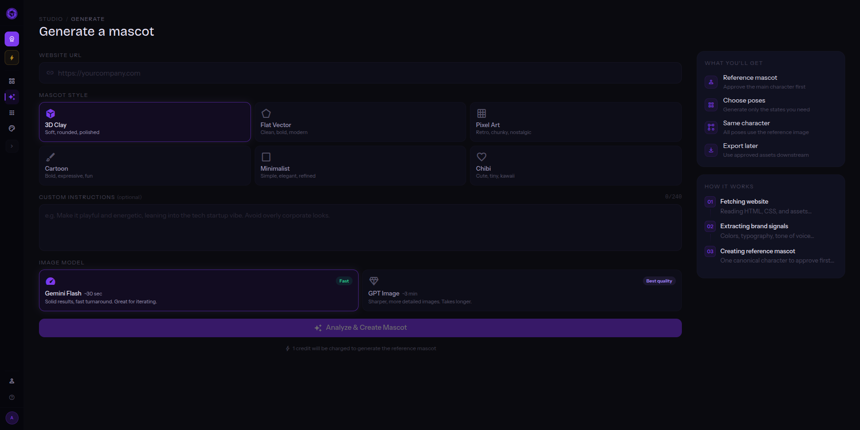Click the Export later download icon

coord(711,150)
